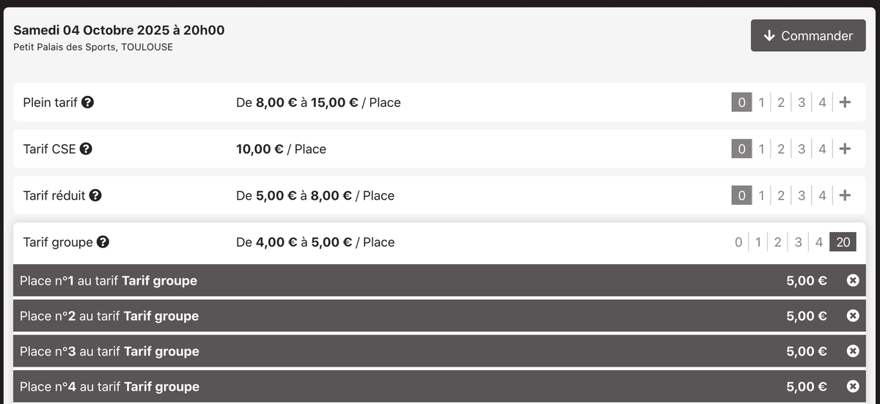
Task: Show Tarif CSE help tooltip icon
Action: coord(86,149)
